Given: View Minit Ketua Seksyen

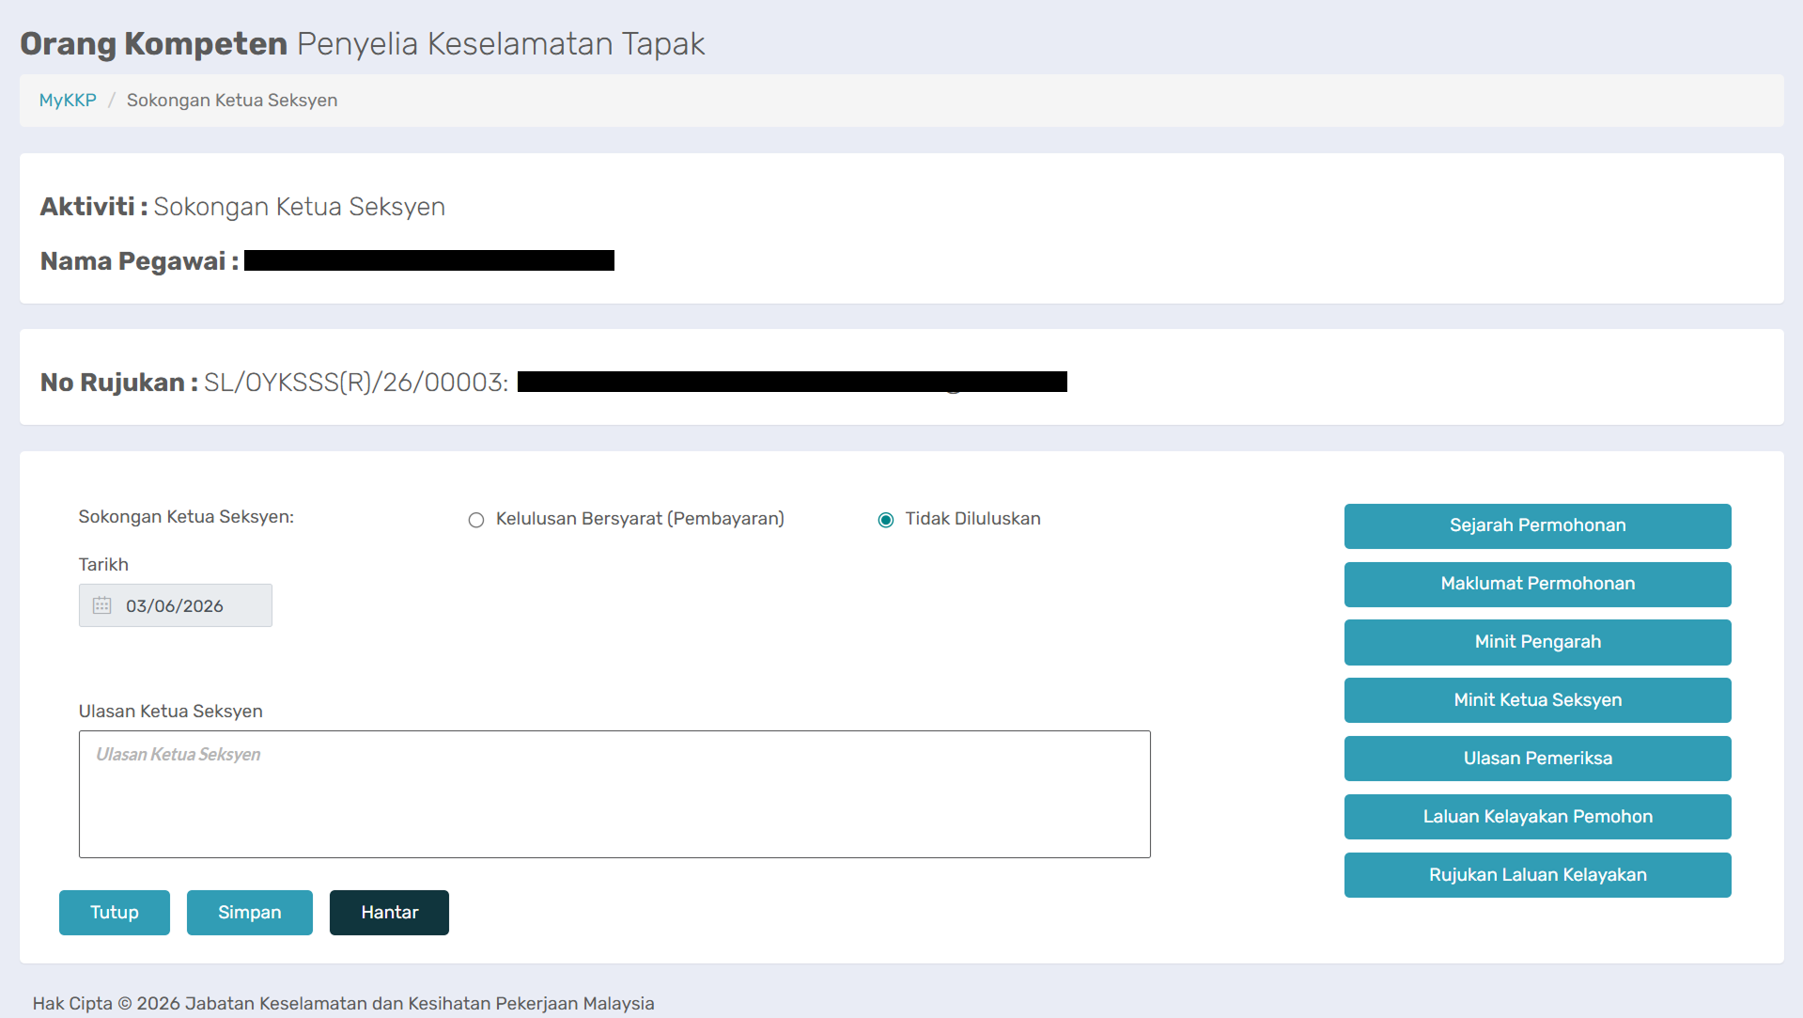Looking at the screenshot, I should click(1537, 700).
